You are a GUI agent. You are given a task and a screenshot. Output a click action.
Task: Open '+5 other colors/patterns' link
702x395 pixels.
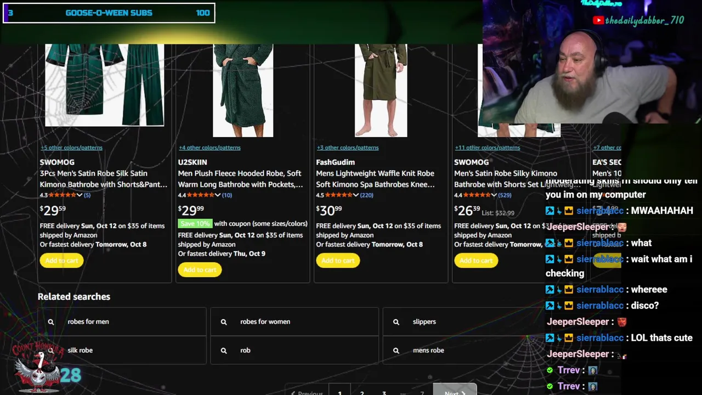(71, 148)
